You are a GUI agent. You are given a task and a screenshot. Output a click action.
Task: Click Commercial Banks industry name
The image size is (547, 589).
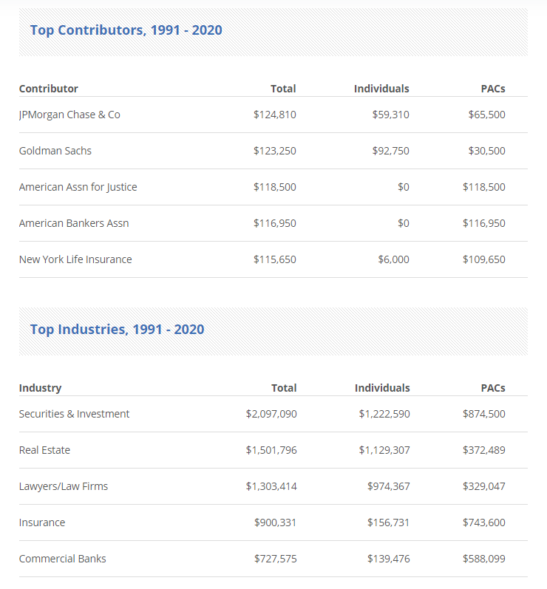click(62, 559)
